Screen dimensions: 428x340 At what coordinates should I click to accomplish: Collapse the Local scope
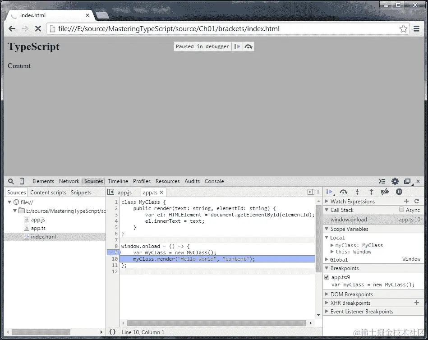pyautogui.click(x=327, y=237)
